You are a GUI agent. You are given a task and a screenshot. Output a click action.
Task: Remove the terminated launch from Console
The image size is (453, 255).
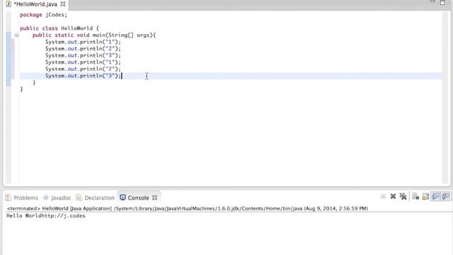tap(393, 197)
